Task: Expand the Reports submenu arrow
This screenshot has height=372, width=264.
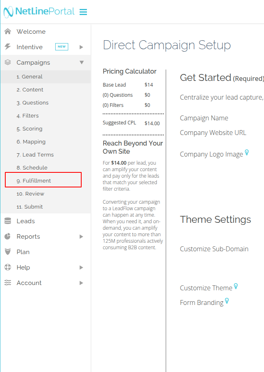Action: click(x=82, y=237)
